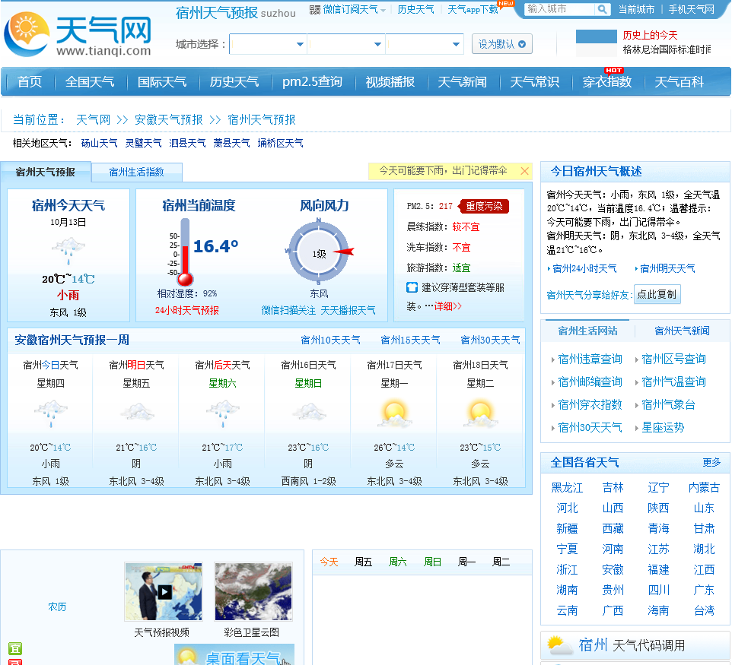Click the 详细>> clothing details link
Screen dimensions: 732x665
click(447, 306)
